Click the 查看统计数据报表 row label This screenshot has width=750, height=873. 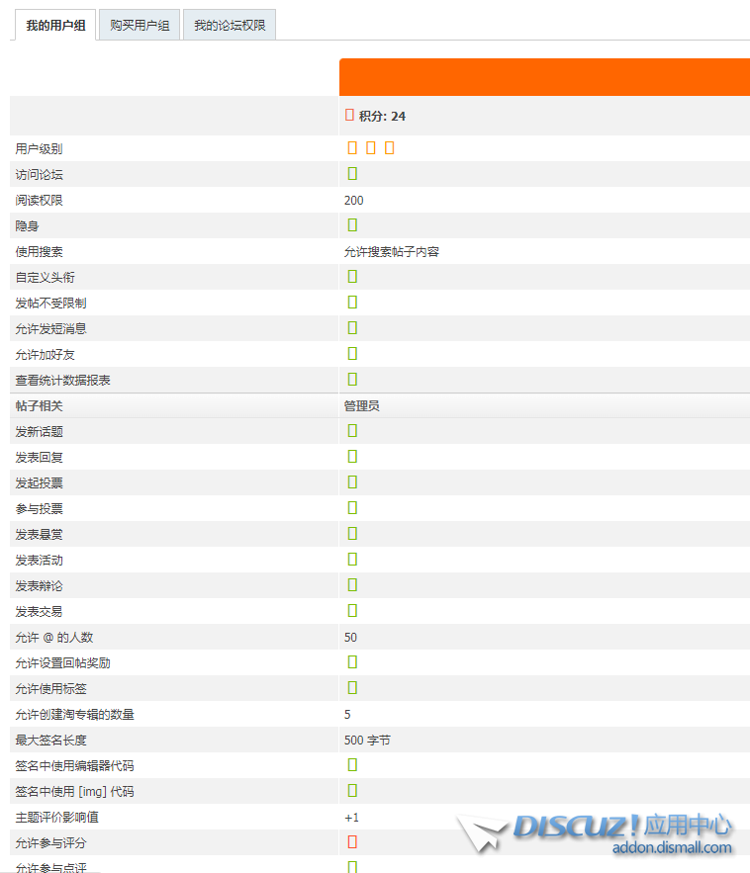(x=63, y=381)
